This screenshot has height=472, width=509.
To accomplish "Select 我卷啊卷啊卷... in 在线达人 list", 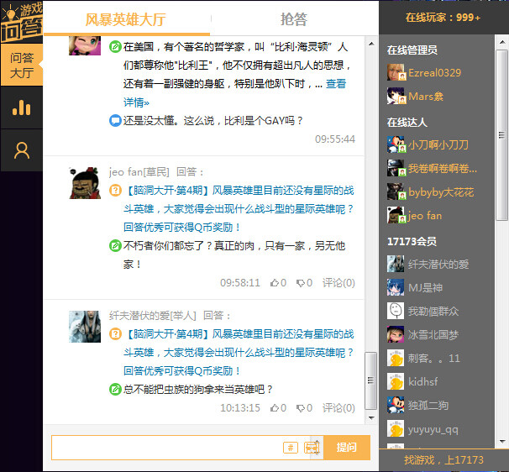I will point(443,168).
